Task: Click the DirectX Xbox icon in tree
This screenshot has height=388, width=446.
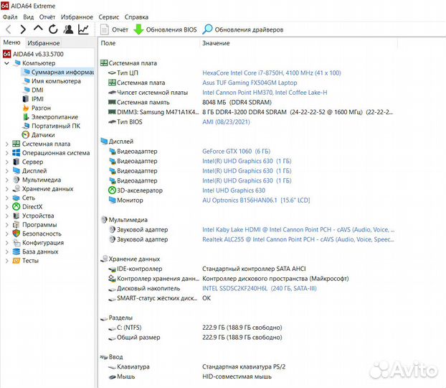Action: 16,206
